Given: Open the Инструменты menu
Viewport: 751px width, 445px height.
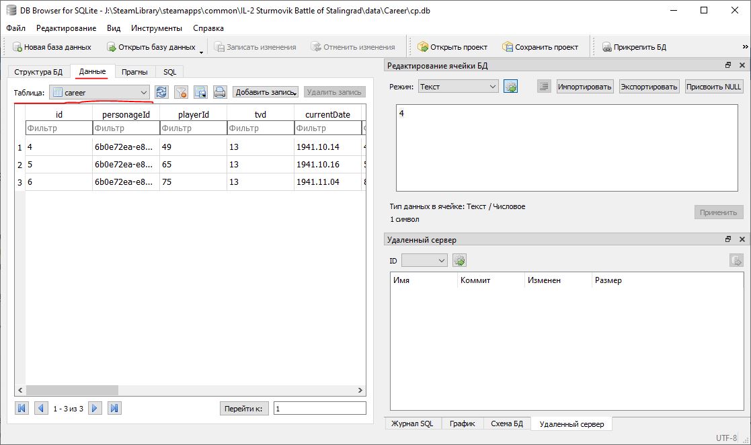Looking at the screenshot, I should (x=157, y=28).
